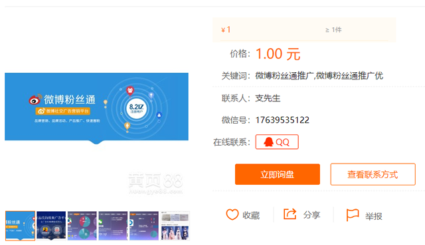Click the ≥ 1件 minimum quantity
Image resolution: width=425 pixels, height=245 pixels.
(x=333, y=30)
